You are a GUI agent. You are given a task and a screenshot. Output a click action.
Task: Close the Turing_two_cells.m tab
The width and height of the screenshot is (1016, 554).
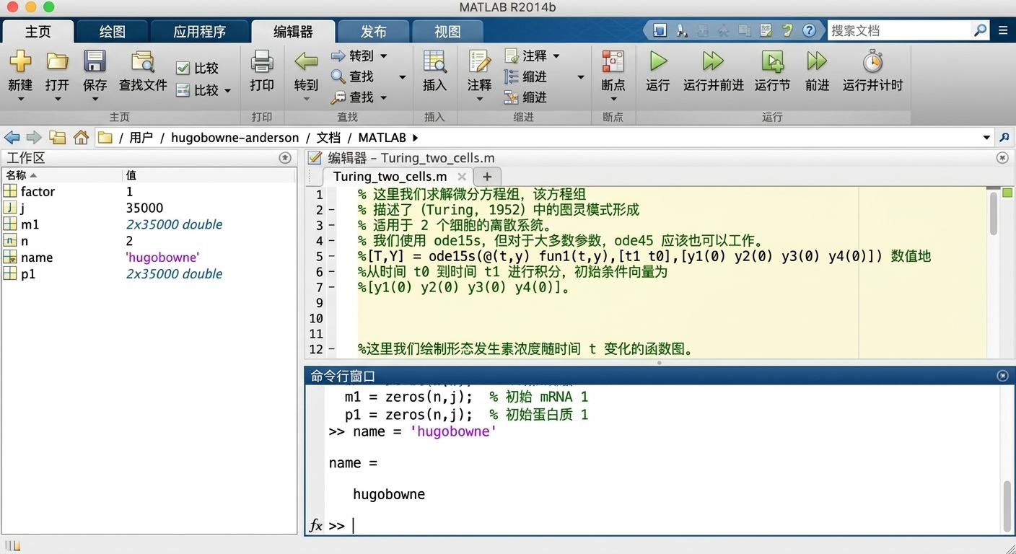pos(462,177)
